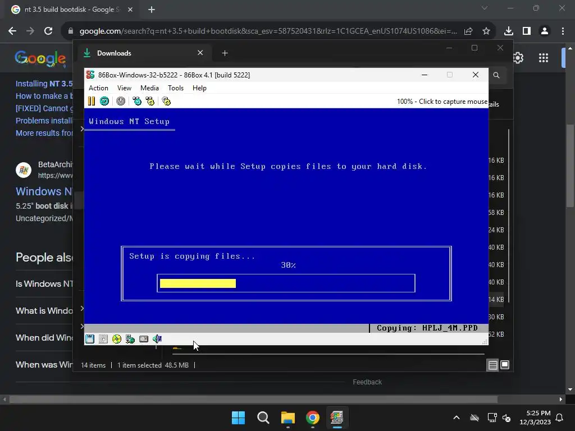Click the floppy drive A status icon

pos(90,339)
